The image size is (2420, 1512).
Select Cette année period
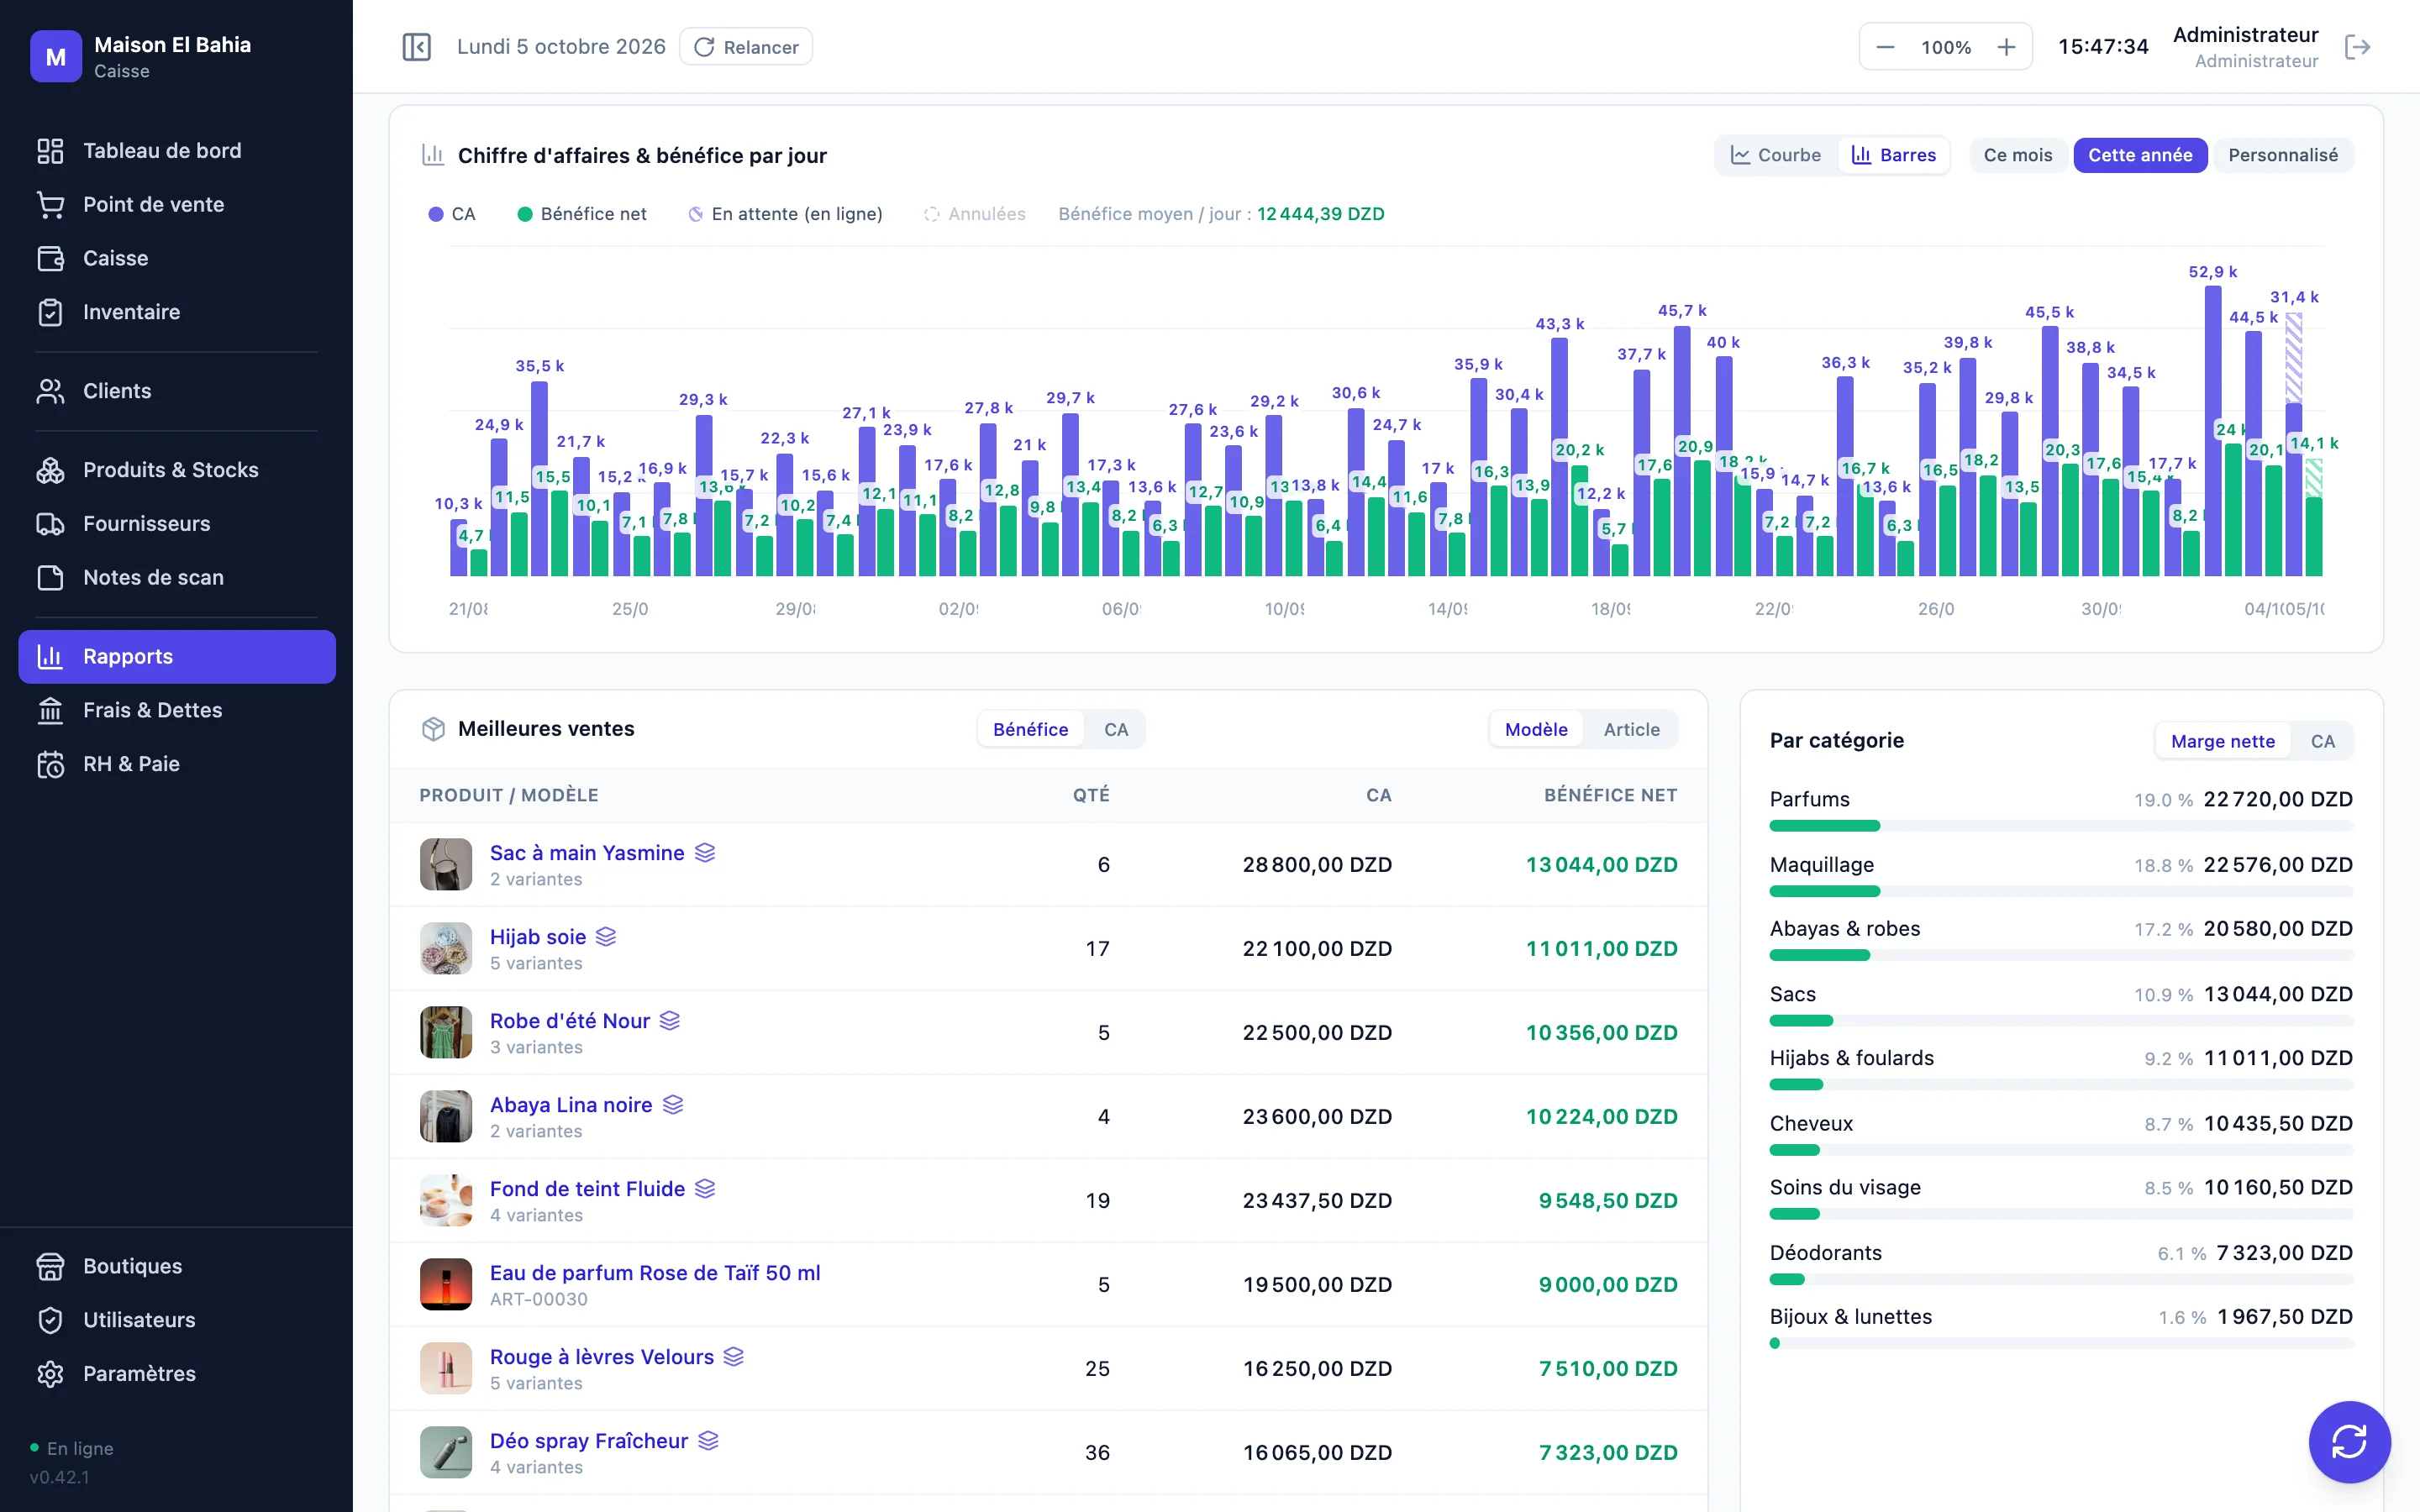[2140, 156]
